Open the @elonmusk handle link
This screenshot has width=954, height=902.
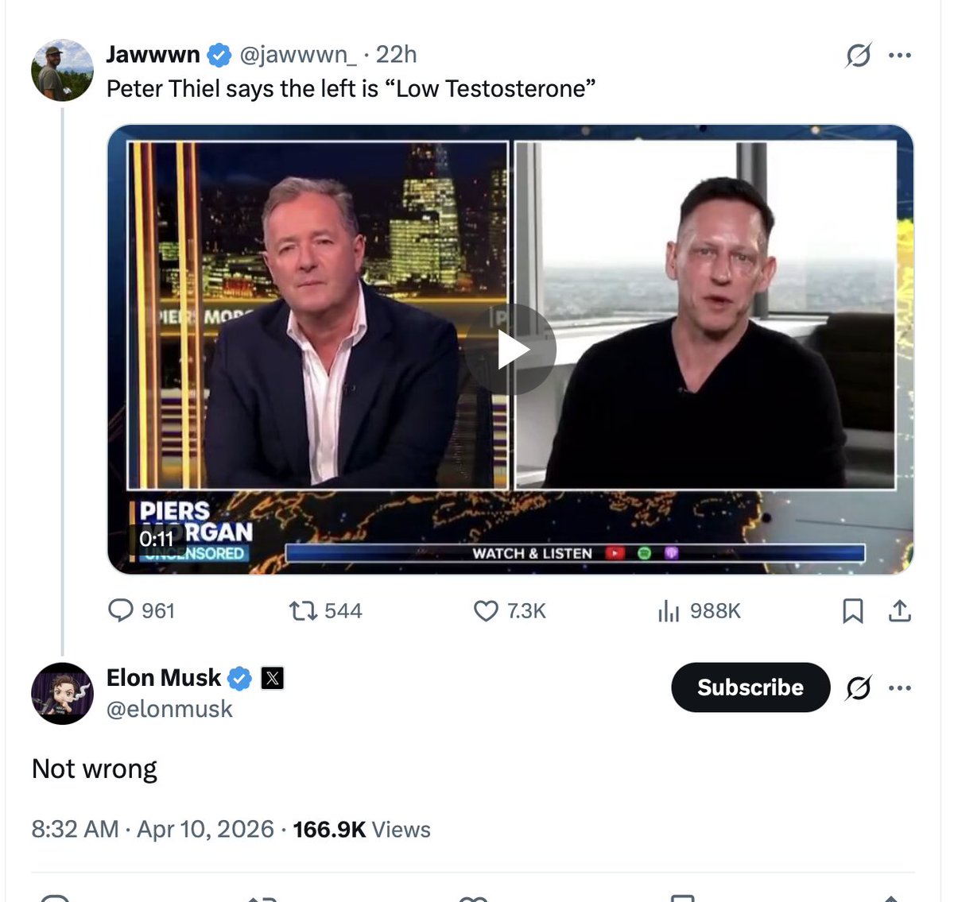point(169,709)
